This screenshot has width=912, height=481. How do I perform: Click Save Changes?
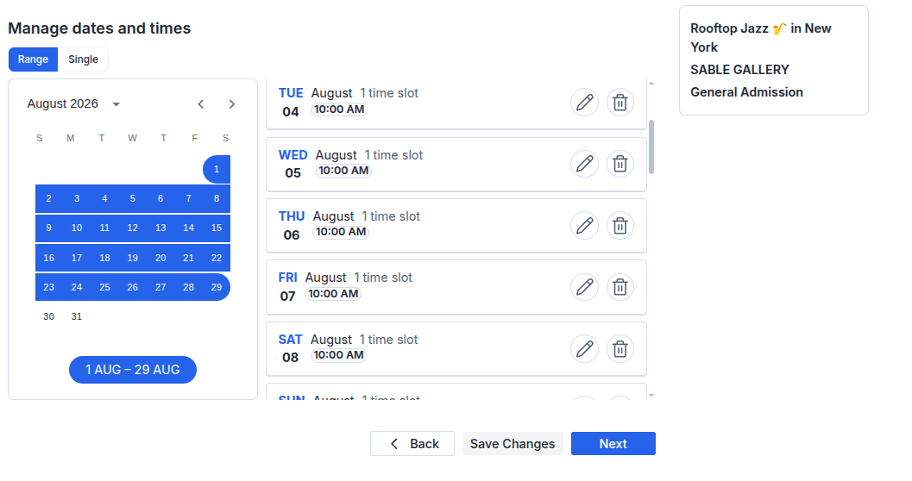pos(513,444)
